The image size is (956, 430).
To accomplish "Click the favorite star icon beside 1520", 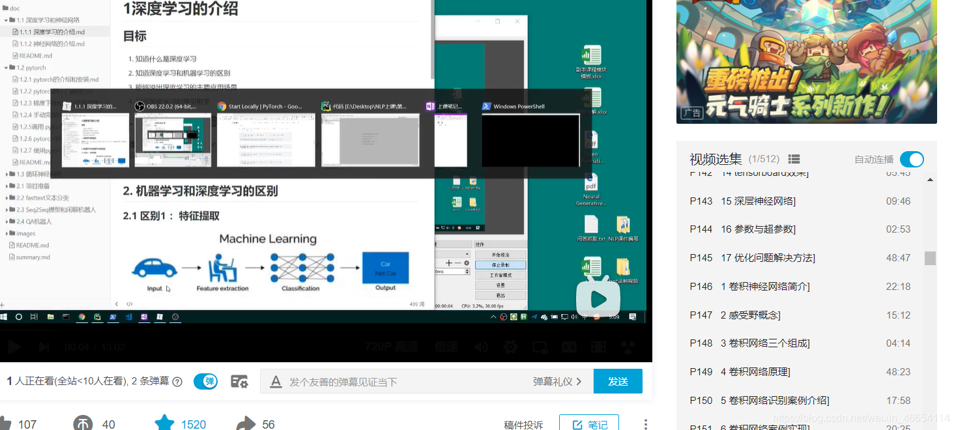I will click(164, 424).
